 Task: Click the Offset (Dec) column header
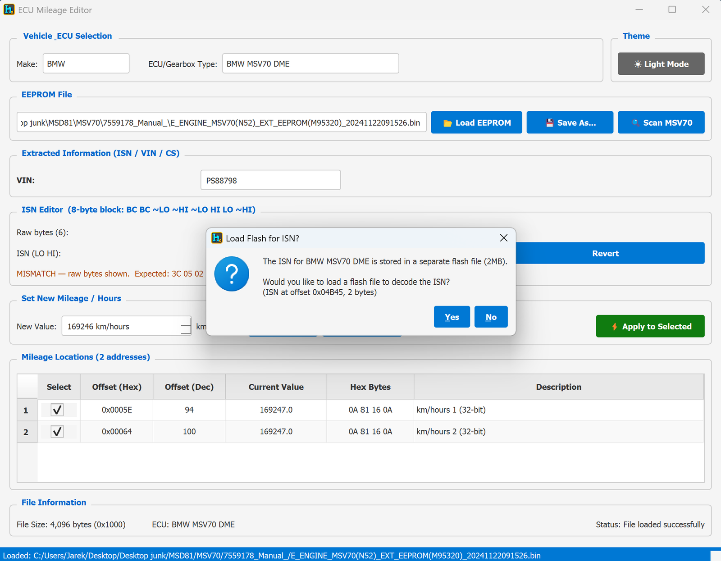point(189,387)
